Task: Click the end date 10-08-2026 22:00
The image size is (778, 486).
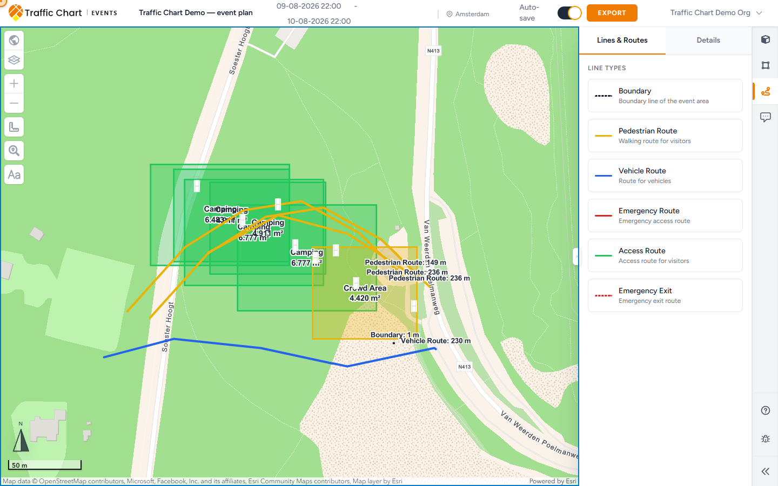Action: (x=319, y=21)
